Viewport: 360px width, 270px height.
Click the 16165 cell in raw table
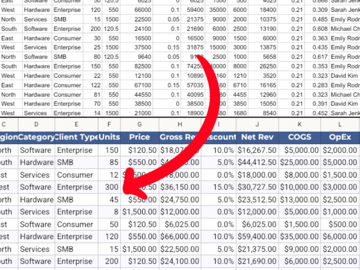263,85
